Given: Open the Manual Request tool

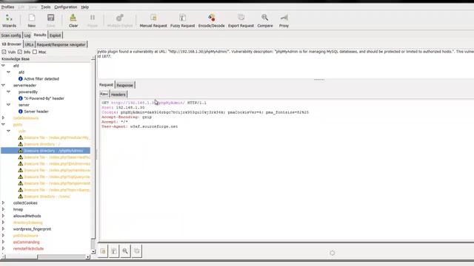Looking at the screenshot, I should pyautogui.click(x=153, y=21).
